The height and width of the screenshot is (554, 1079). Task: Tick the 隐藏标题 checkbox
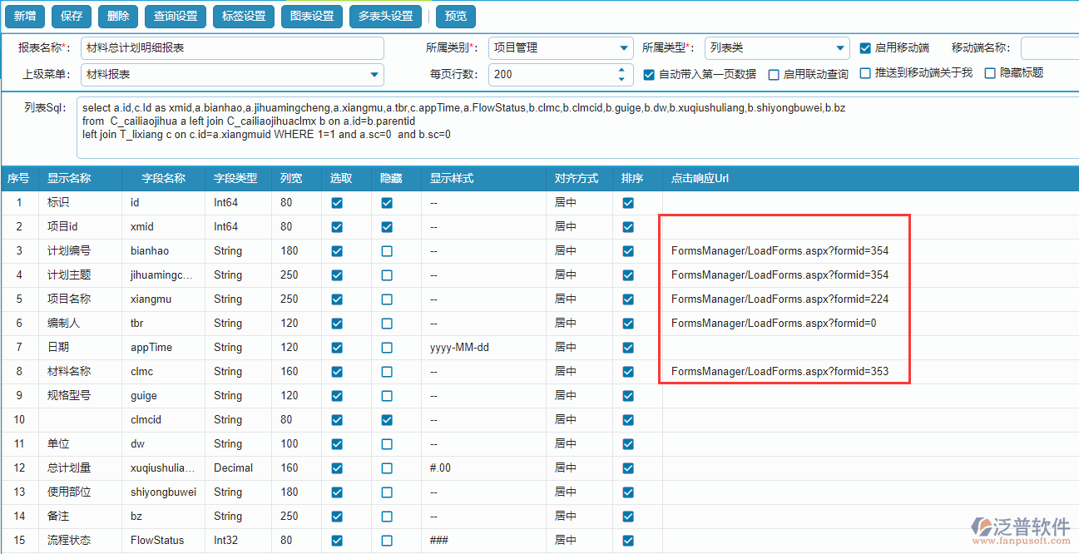(x=990, y=73)
